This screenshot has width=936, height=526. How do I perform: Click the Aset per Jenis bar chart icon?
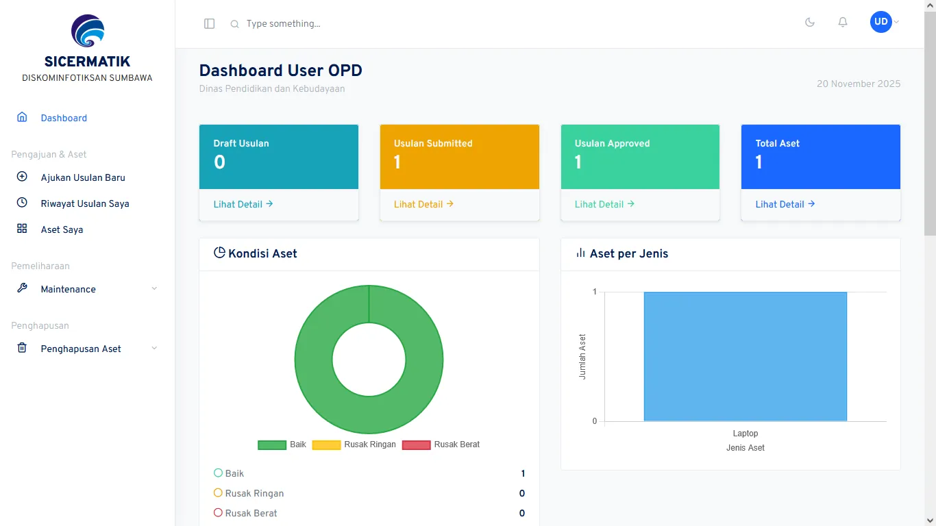click(579, 253)
